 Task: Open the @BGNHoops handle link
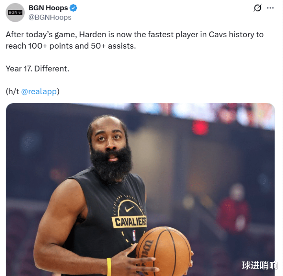[50, 17]
